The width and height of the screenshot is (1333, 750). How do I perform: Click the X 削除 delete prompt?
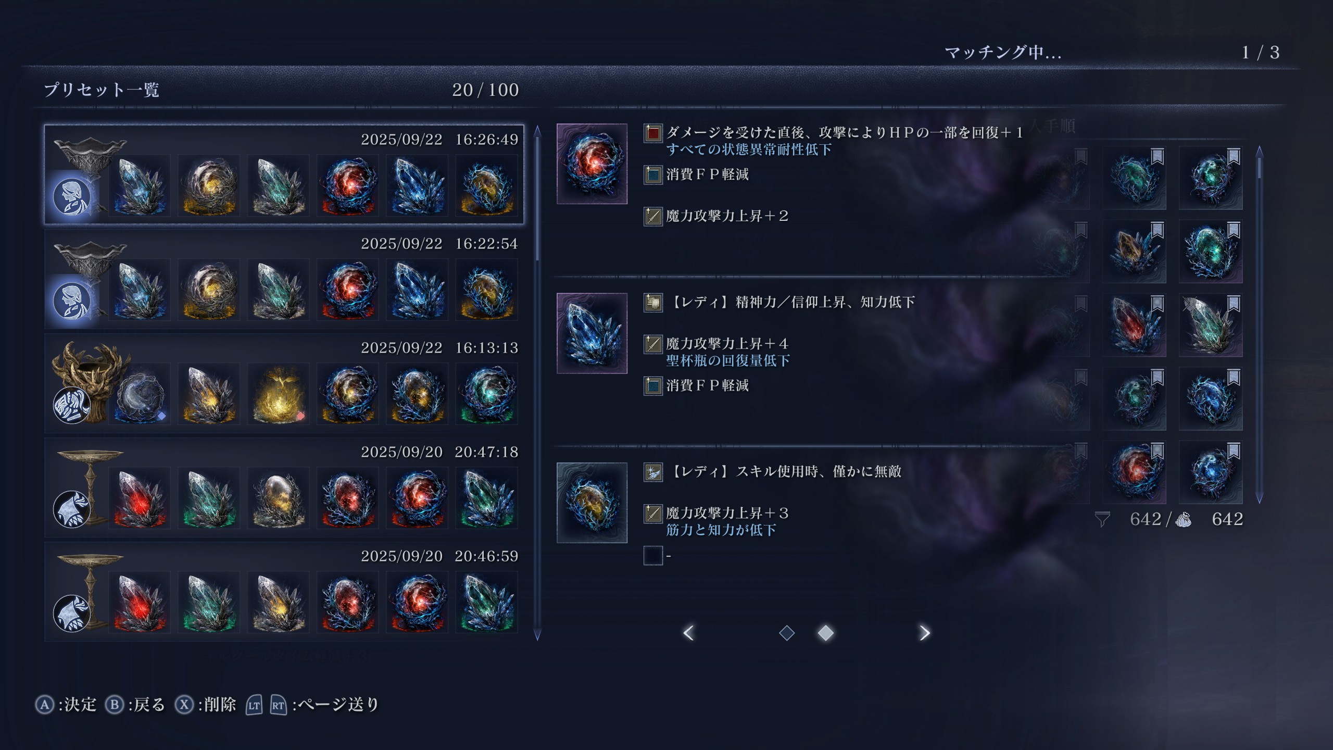[x=205, y=705]
